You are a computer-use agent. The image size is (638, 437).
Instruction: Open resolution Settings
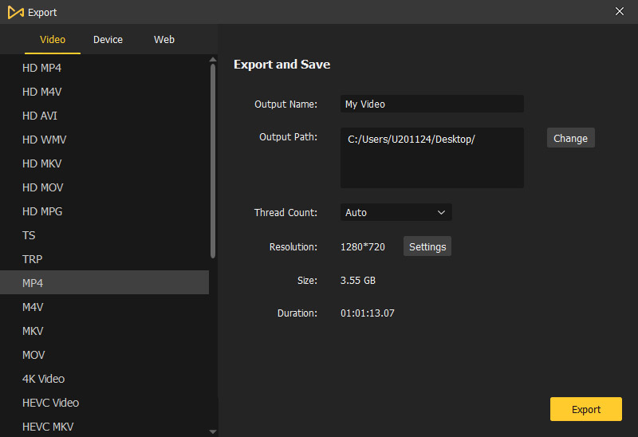[x=427, y=246]
